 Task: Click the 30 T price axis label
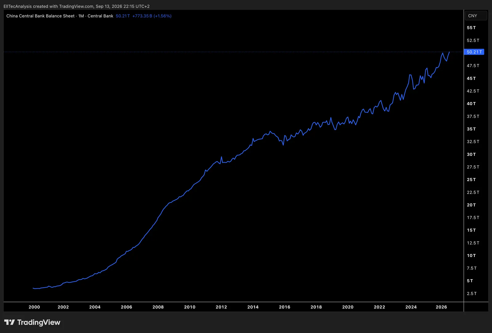pyautogui.click(x=471, y=154)
